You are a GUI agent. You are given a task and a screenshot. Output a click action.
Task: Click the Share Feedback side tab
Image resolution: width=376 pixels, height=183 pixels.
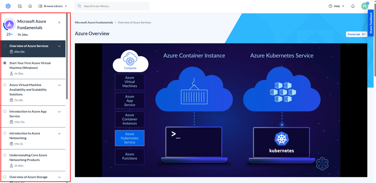[x=371, y=23]
